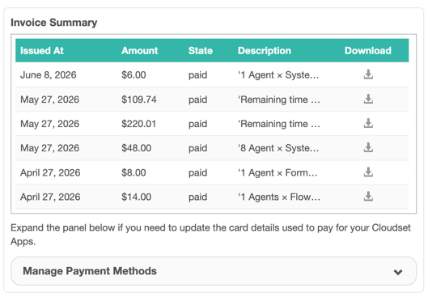Click the Amount column header
Viewport: 428px width, 297px height.
(x=139, y=51)
